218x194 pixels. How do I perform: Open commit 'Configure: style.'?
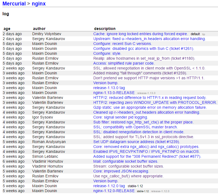pyautogui.click(x=107, y=53)
